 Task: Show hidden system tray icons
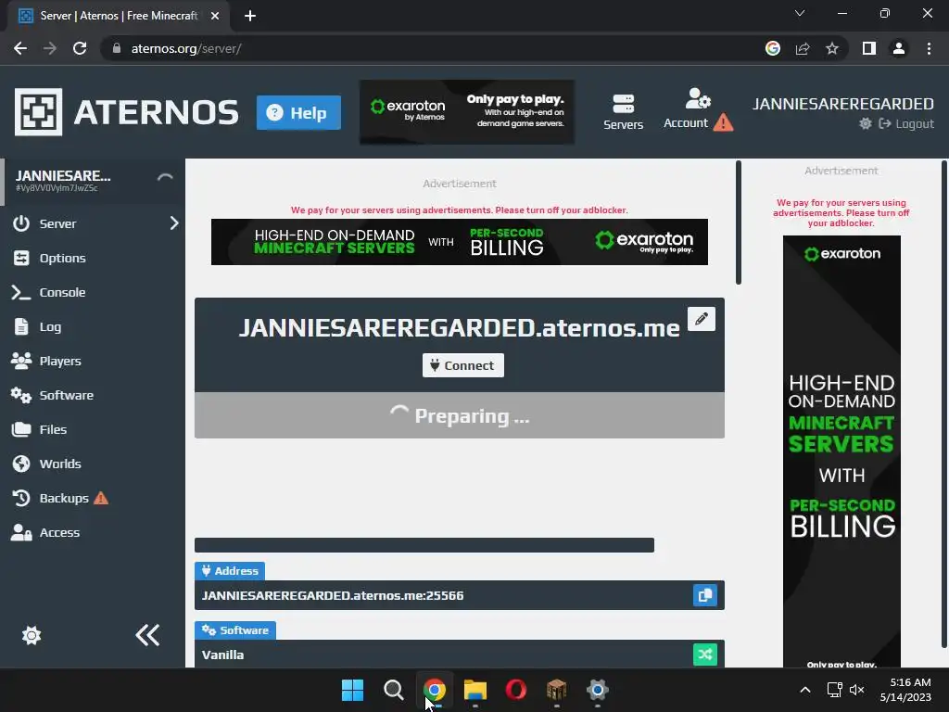click(805, 690)
